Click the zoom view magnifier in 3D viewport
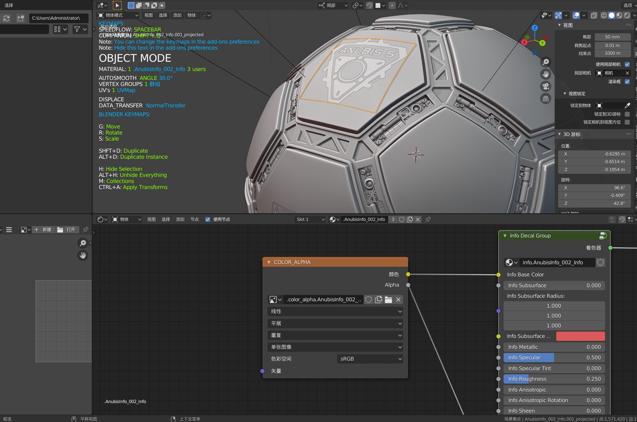The height and width of the screenshot is (422, 637). tap(546, 62)
